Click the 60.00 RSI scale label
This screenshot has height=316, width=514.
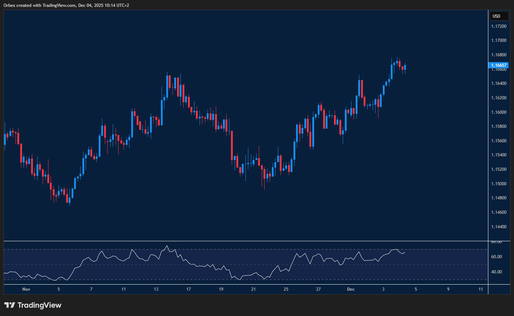[x=497, y=256]
